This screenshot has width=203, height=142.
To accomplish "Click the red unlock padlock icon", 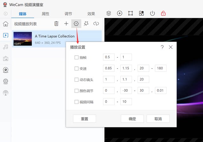I will (163, 13).
